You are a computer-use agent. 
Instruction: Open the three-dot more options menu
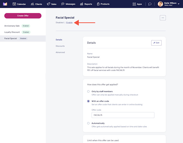pyautogui.click(x=163, y=18)
